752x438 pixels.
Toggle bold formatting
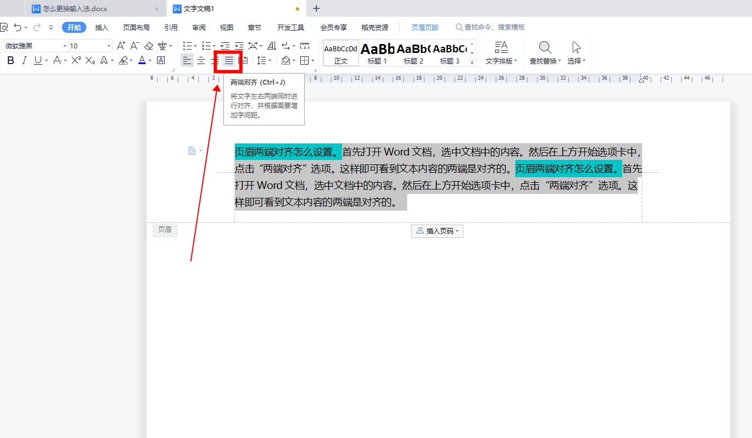click(10, 60)
